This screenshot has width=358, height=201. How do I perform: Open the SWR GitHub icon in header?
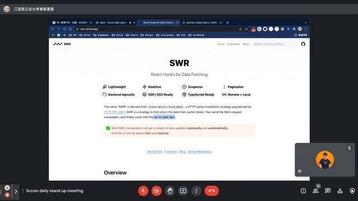[x=303, y=44]
